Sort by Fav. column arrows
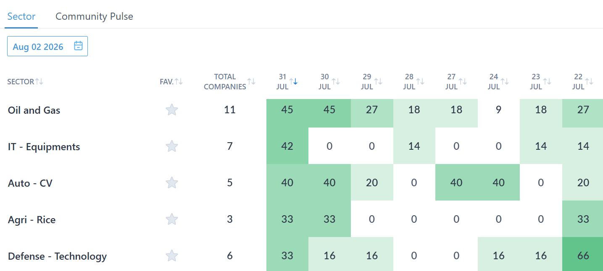The height and width of the screenshot is (271, 603). pyautogui.click(x=179, y=81)
